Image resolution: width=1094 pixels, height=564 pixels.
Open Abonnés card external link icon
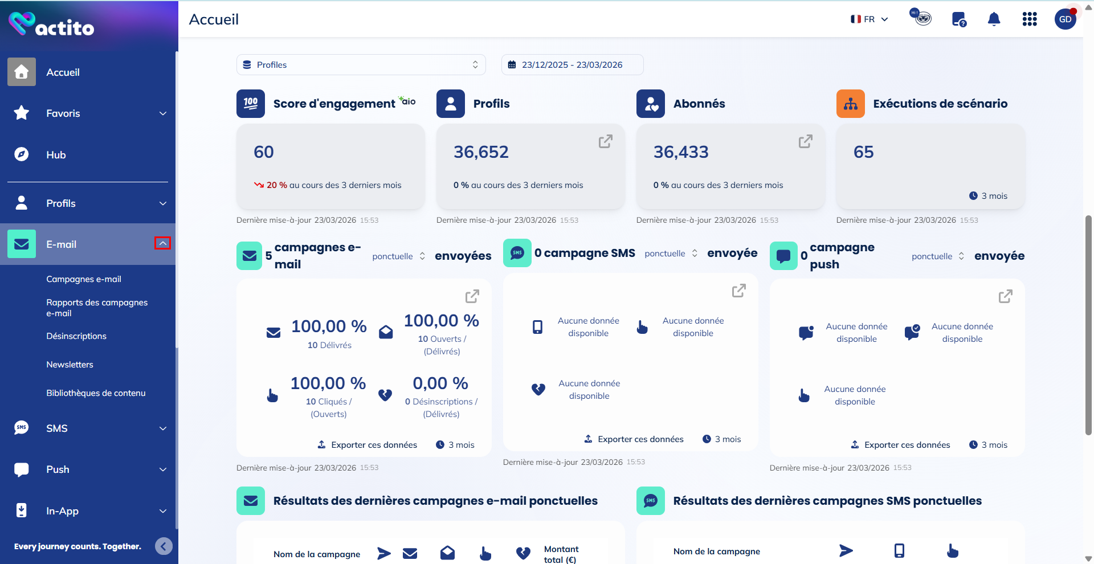coord(805,141)
